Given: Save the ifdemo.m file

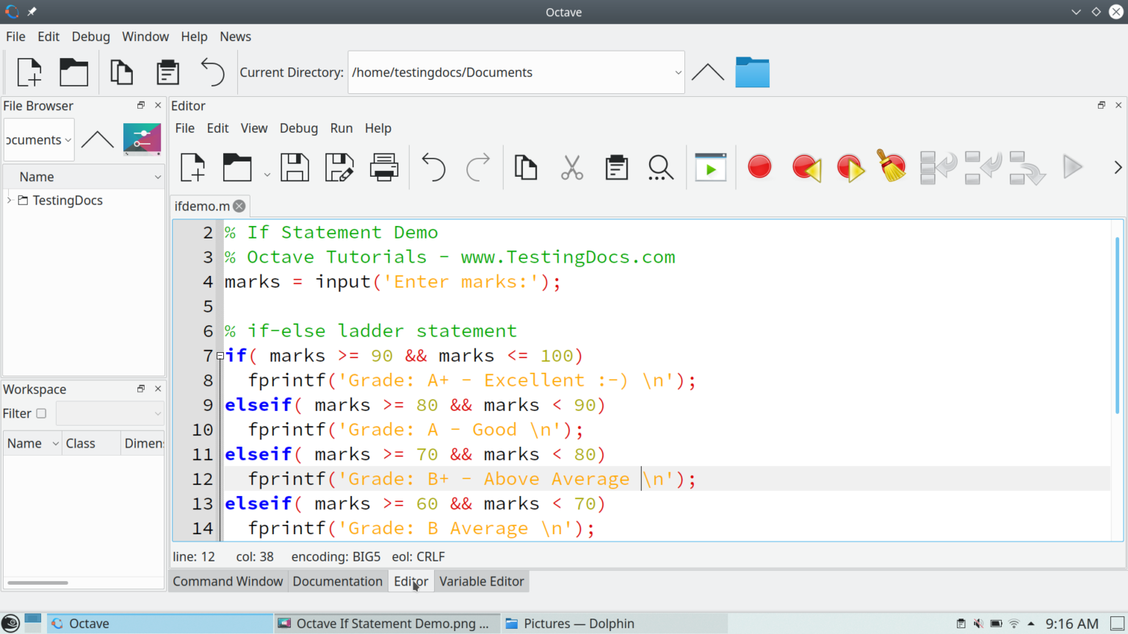Looking at the screenshot, I should pos(294,167).
